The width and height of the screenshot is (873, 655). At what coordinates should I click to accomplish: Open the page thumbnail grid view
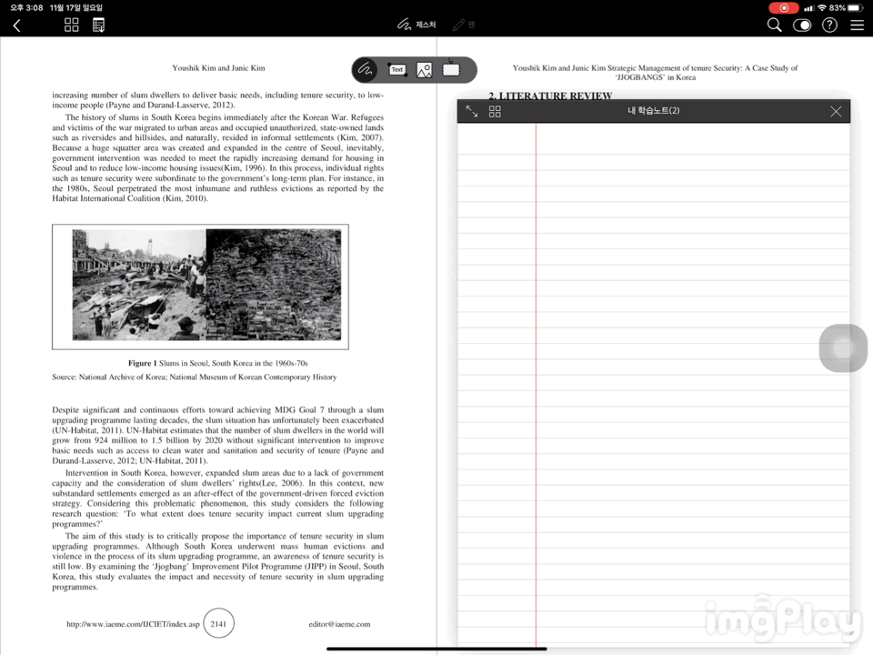71,25
